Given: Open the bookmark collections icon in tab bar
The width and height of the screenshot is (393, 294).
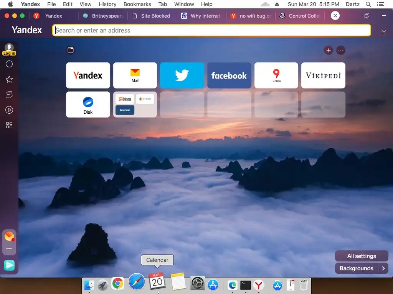Looking at the screenshot, I should 367,16.
